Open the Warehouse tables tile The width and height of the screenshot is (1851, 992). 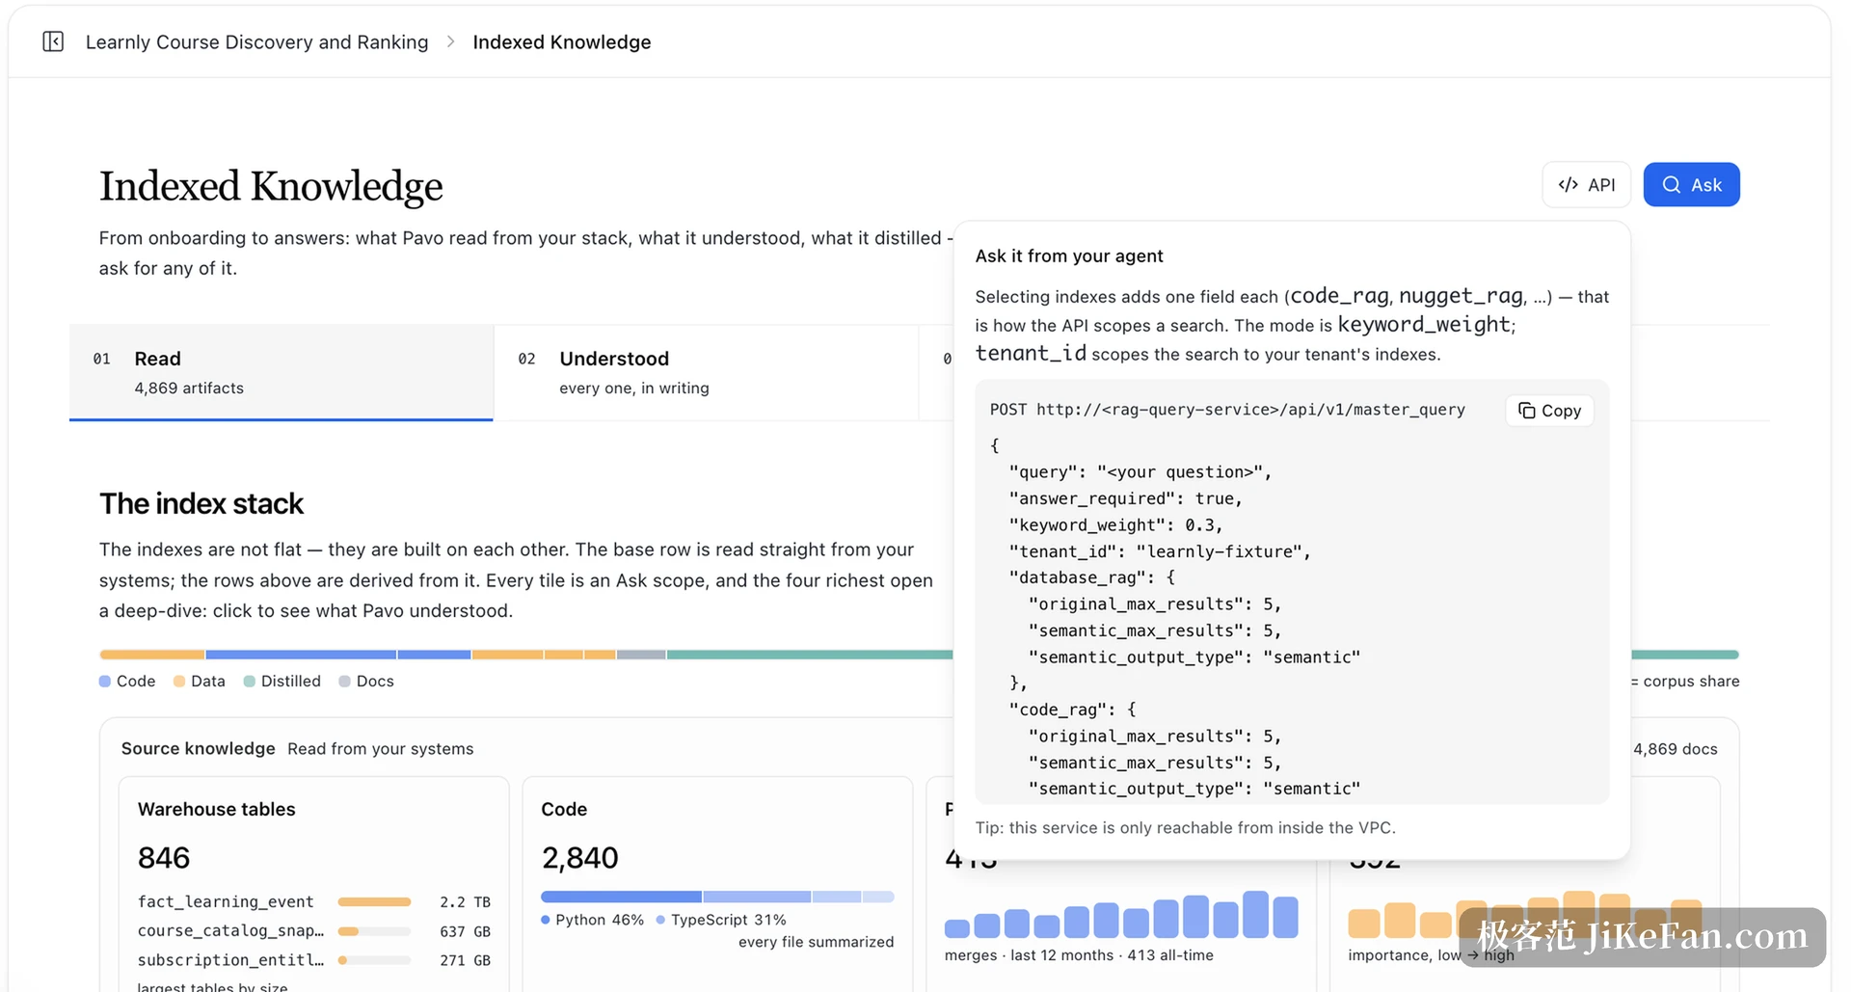click(313, 884)
